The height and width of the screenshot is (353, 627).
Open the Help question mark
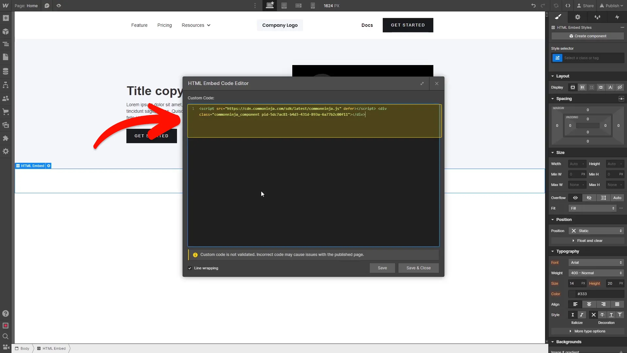point(6,313)
